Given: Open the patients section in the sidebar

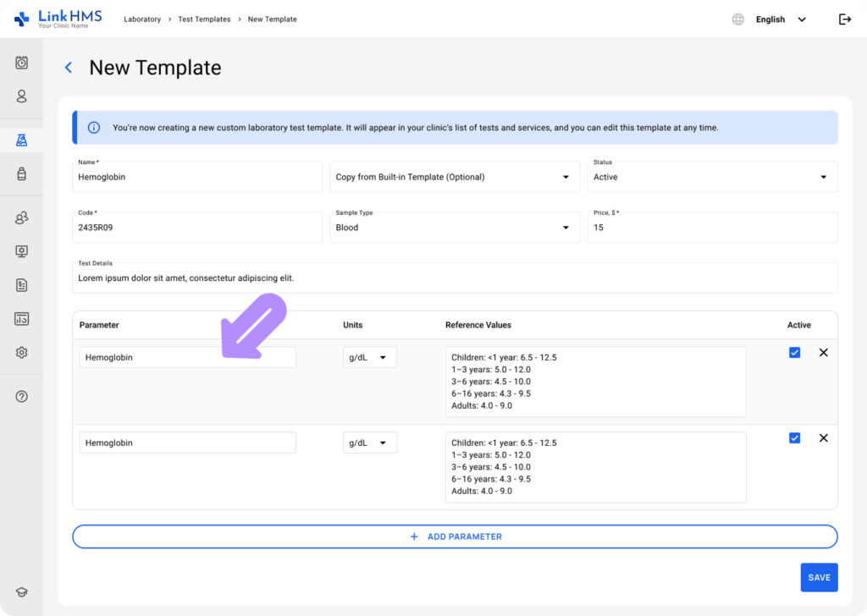Looking at the screenshot, I should [21, 96].
